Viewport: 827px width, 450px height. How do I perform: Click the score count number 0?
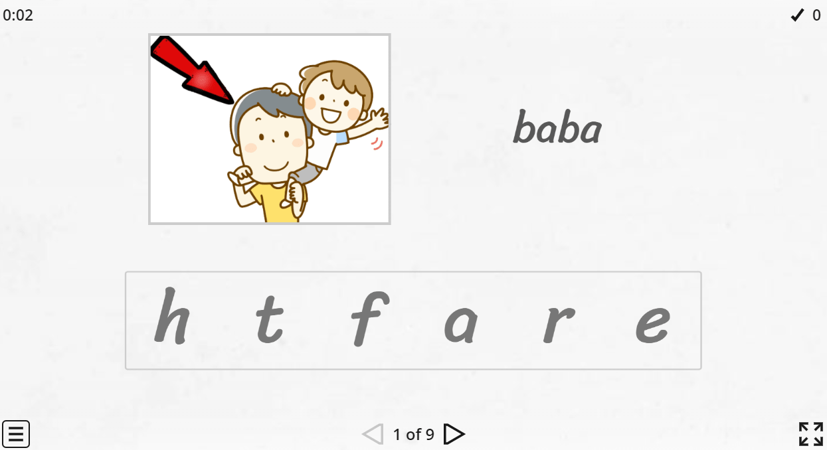pyautogui.click(x=816, y=15)
